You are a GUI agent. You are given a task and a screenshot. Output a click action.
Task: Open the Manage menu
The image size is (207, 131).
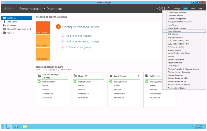tap(177, 9)
